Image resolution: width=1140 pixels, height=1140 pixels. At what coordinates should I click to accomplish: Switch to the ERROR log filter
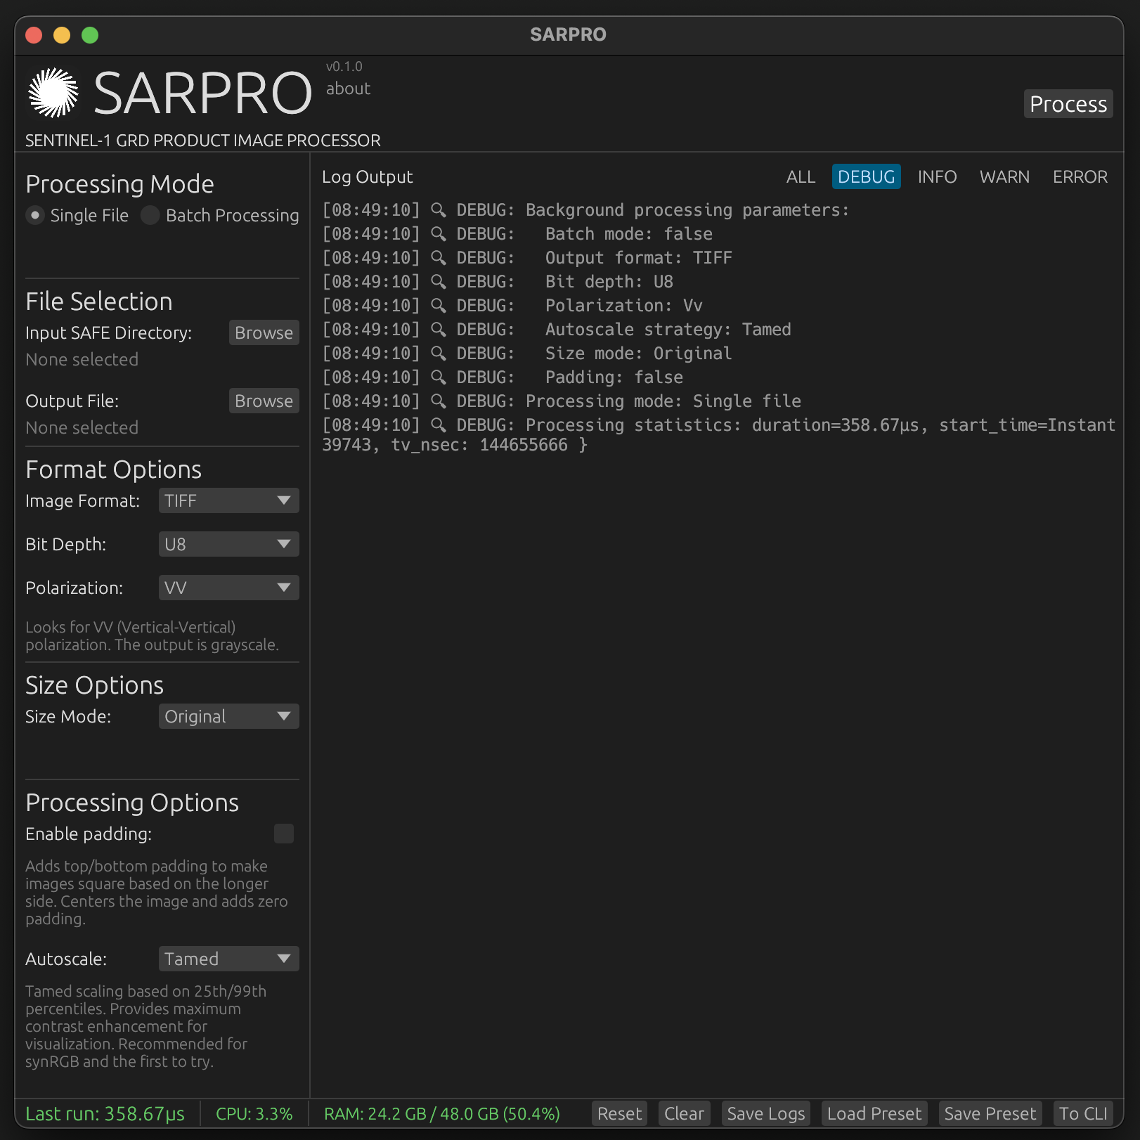(1080, 176)
